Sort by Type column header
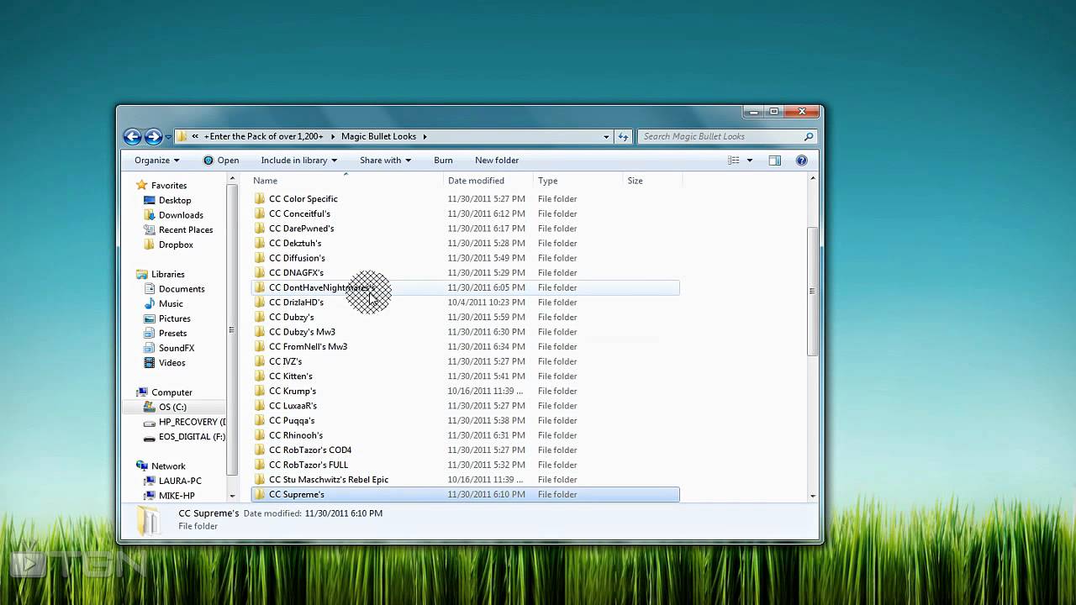Image resolution: width=1076 pixels, height=605 pixels. click(x=579, y=181)
